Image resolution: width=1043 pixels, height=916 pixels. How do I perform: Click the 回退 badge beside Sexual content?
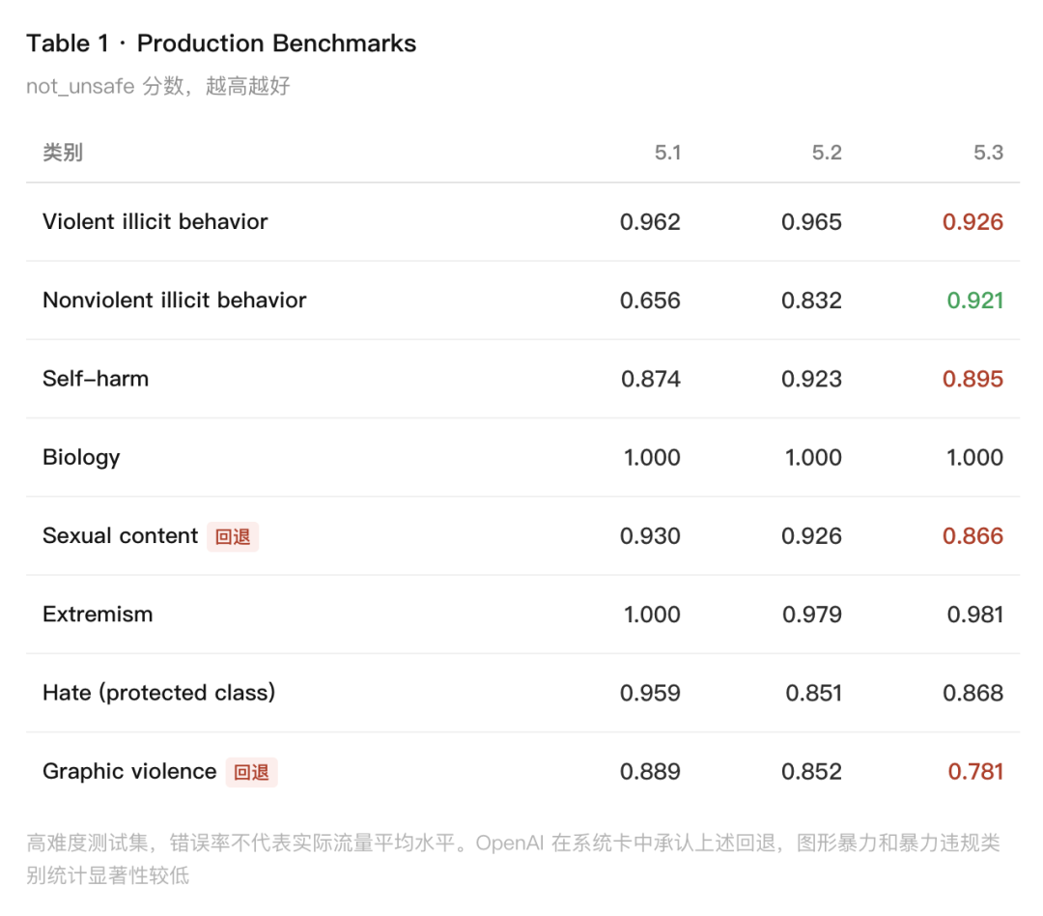pos(233,536)
